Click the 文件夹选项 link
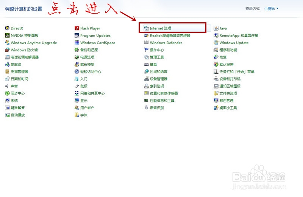 [x=228, y=93]
